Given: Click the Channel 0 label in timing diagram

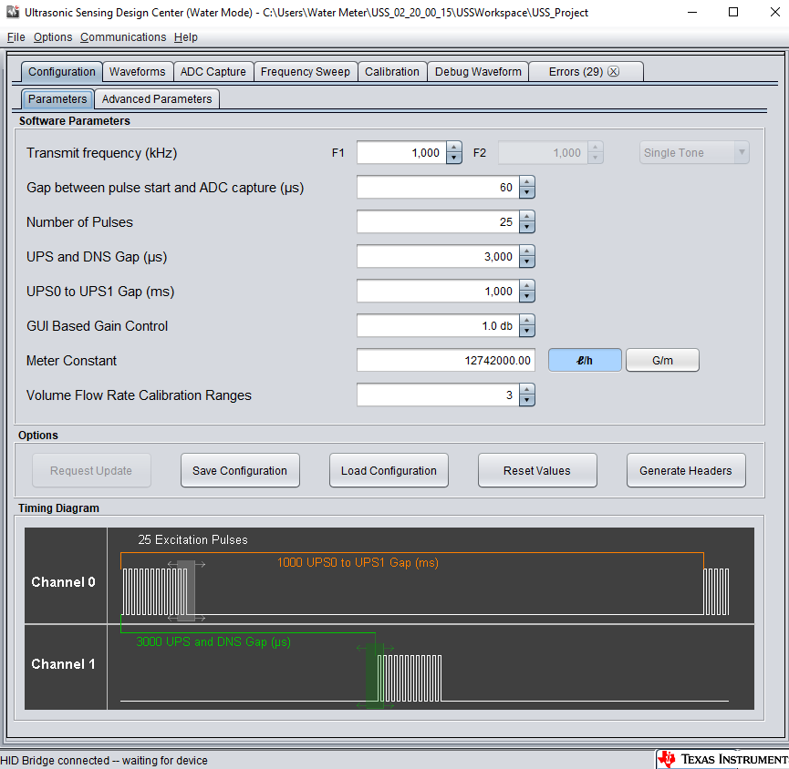Looking at the screenshot, I should [x=64, y=582].
